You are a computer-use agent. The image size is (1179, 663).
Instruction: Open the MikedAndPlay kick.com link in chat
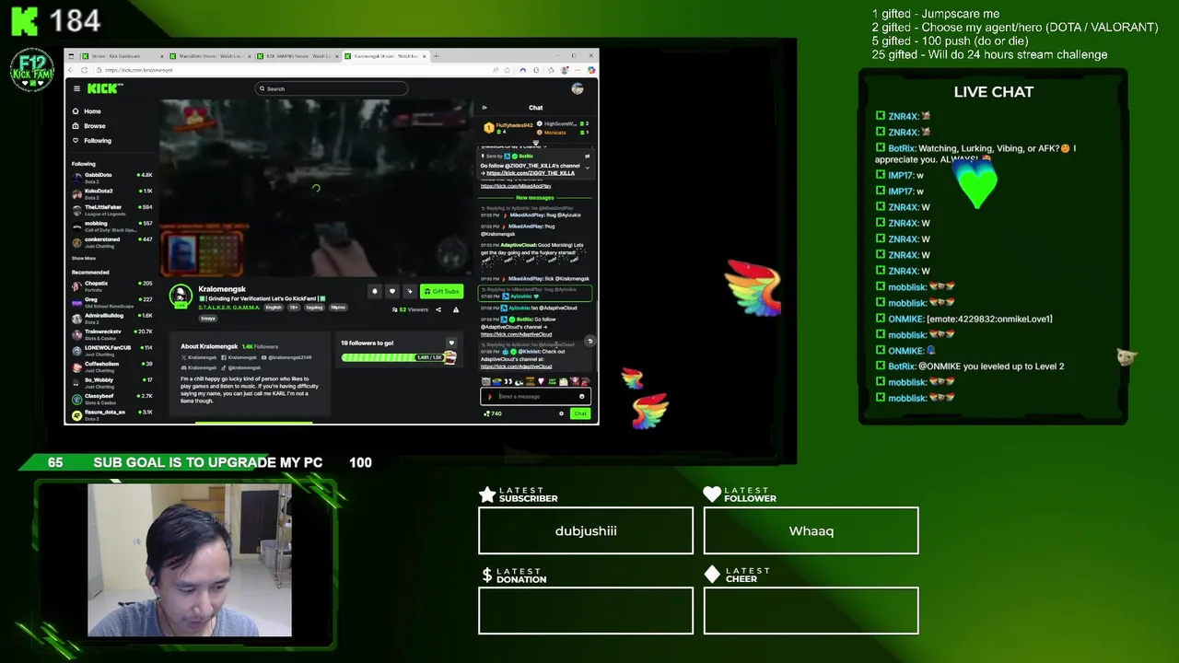point(516,186)
